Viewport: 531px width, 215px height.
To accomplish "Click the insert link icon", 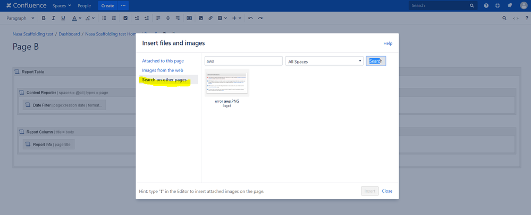I will 210,18.
